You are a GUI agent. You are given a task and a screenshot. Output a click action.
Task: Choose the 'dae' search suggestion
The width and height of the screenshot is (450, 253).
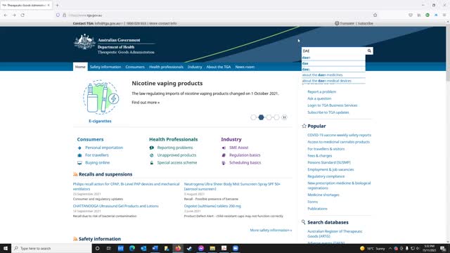(305, 63)
